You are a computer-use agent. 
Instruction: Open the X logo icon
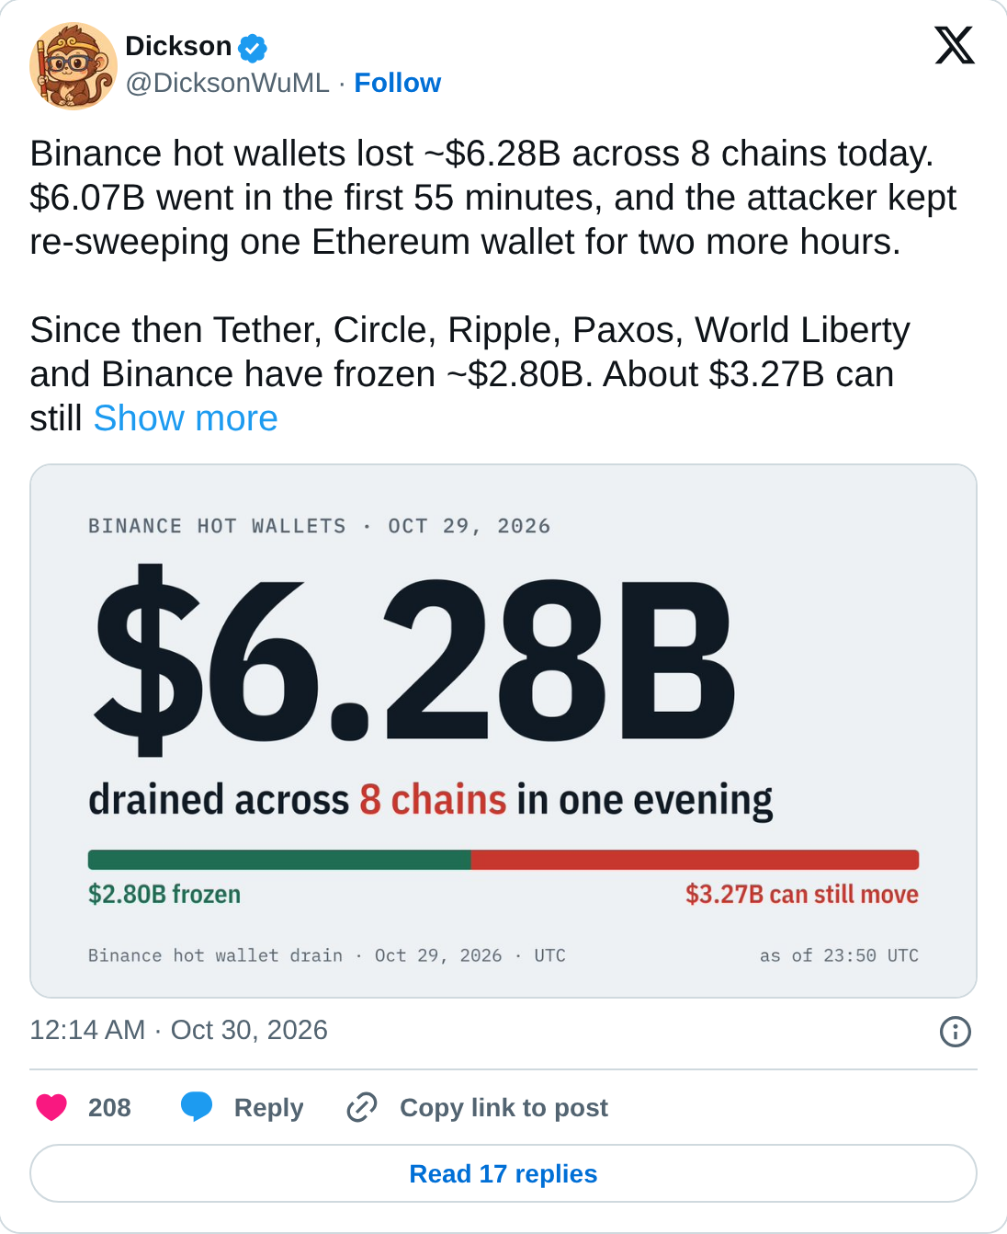[955, 45]
